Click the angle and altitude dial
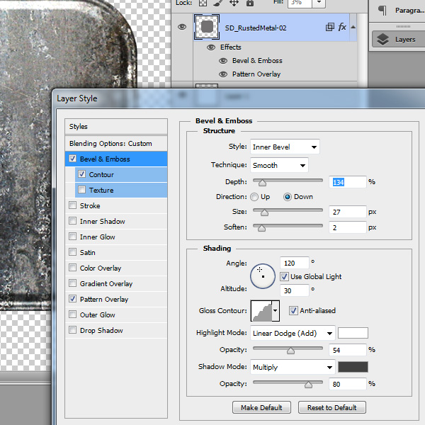Screen dimensions: 425x425 263,276
